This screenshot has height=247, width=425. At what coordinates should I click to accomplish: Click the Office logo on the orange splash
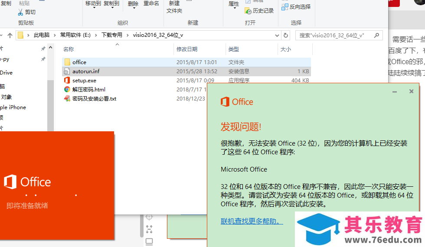(x=27, y=182)
